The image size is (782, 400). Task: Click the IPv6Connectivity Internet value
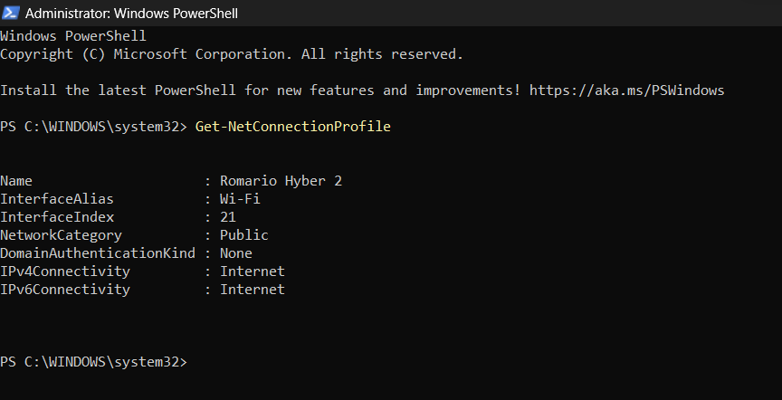pyautogui.click(x=252, y=290)
